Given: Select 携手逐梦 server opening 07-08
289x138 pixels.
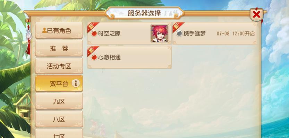Looking at the screenshot, I should point(215,33).
